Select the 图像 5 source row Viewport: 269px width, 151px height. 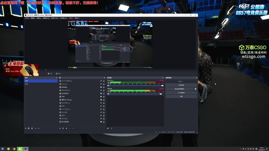coord(82,115)
